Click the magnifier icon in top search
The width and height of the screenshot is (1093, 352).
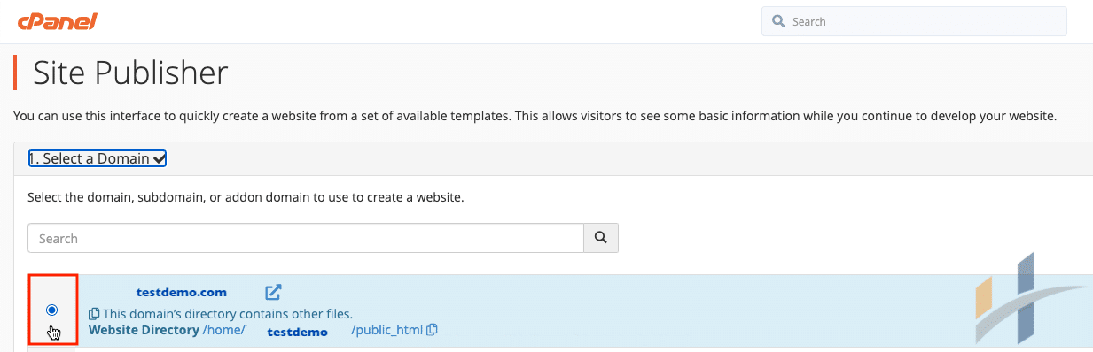(x=778, y=21)
